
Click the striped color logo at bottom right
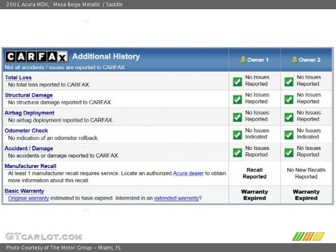[x=308, y=236]
